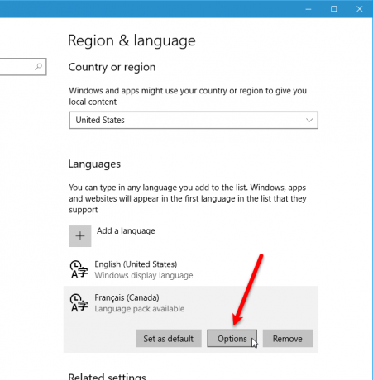Set Français (Canada) as default
Viewport: 373px width, 380px height.
pos(169,339)
